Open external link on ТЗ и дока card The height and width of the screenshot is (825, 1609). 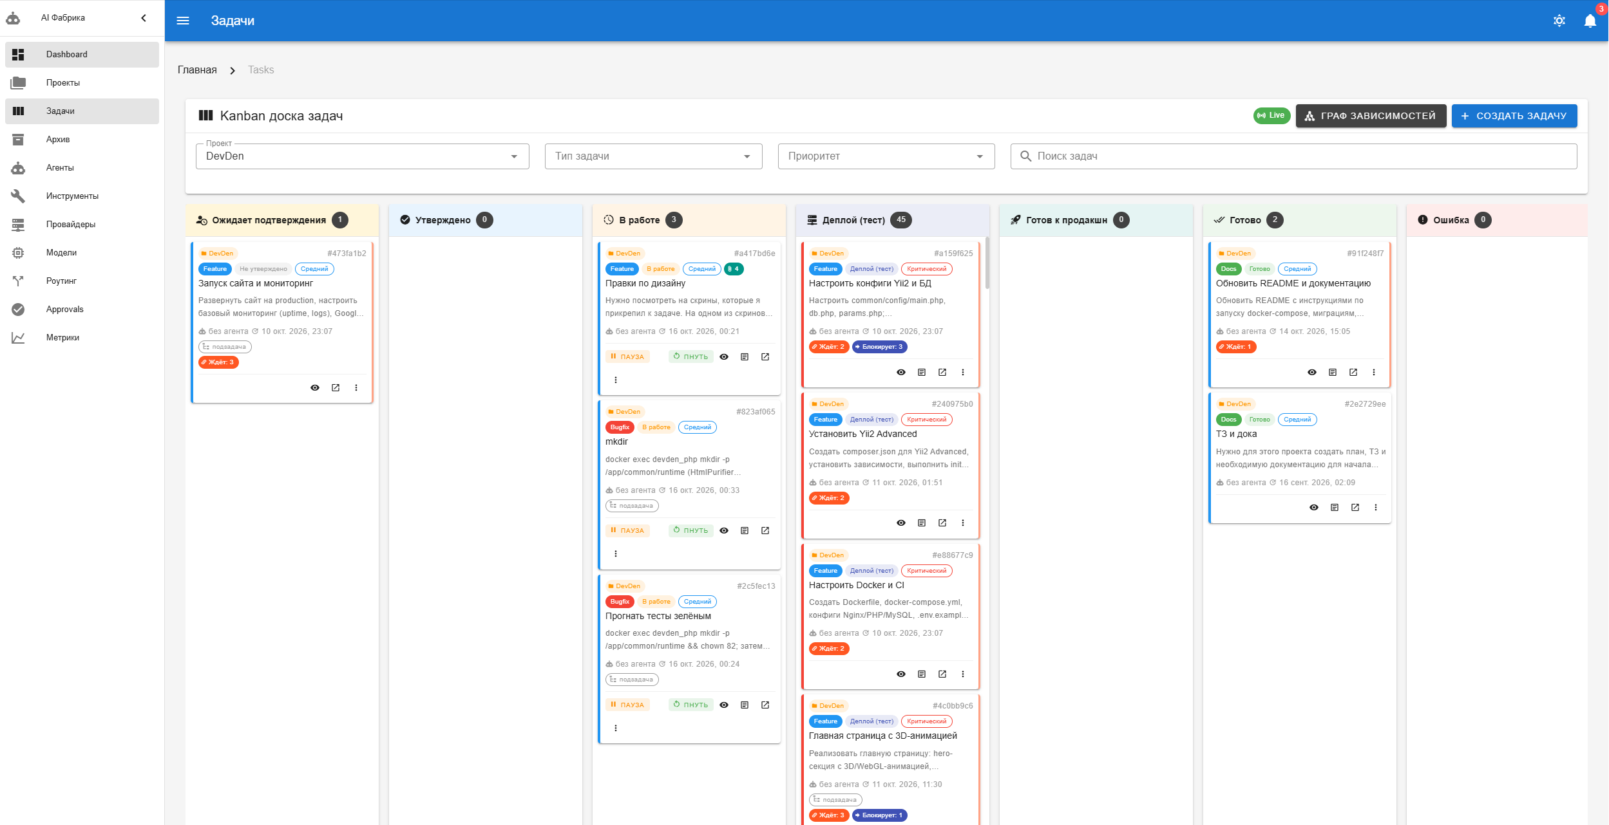(x=1355, y=508)
